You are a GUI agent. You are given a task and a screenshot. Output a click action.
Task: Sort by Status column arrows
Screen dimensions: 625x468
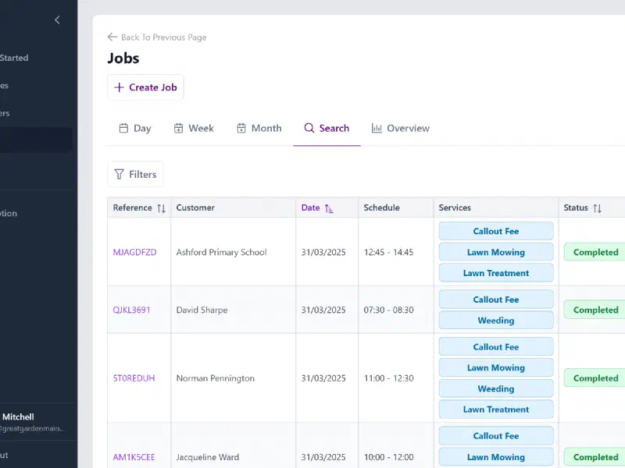pos(597,208)
